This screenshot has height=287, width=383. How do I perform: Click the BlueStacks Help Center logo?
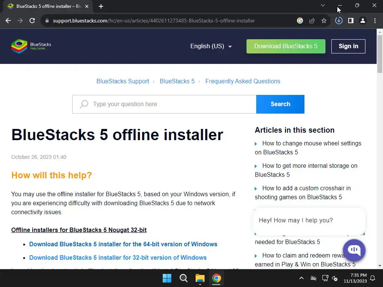pyautogui.click(x=31, y=46)
